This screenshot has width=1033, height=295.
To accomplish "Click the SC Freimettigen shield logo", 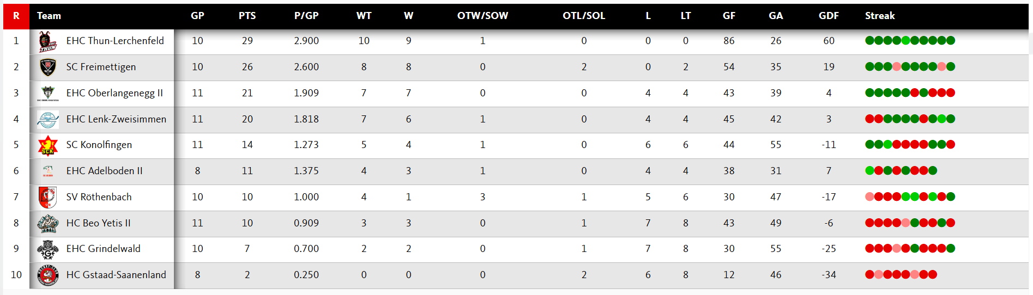I will click(x=48, y=67).
